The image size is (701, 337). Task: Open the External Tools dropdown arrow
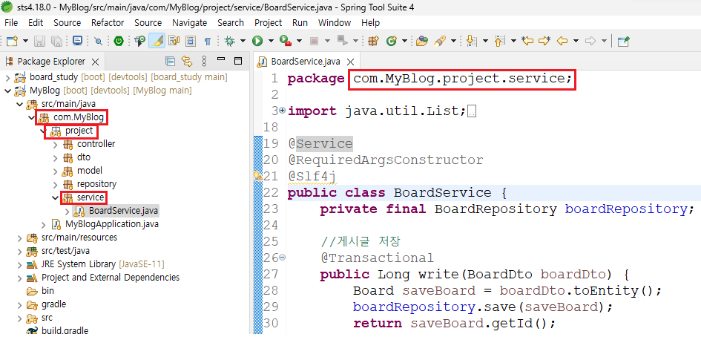click(299, 41)
